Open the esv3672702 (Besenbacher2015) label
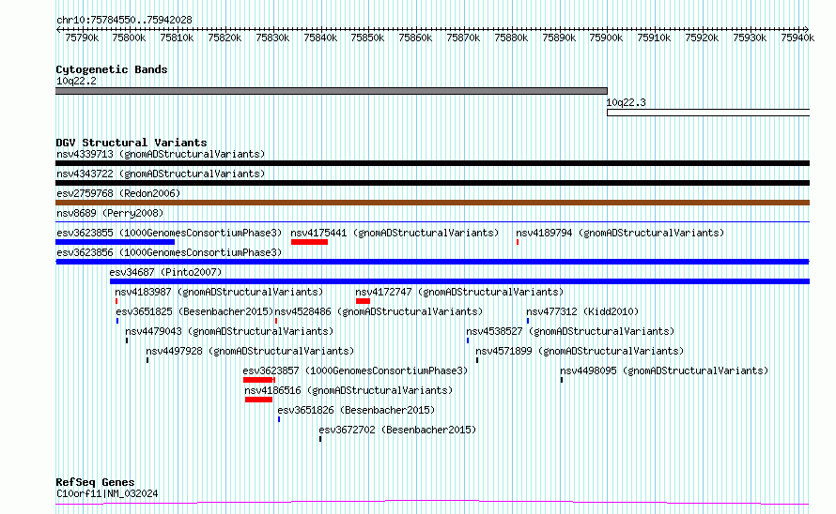Image resolution: width=836 pixels, height=514 pixels. (x=397, y=431)
